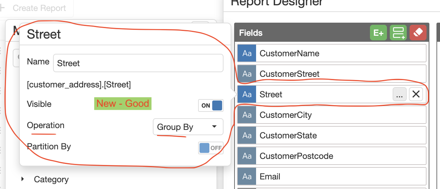Click the Aa type icon beside CustomerName
The image size is (440, 189).
(x=247, y=53)
